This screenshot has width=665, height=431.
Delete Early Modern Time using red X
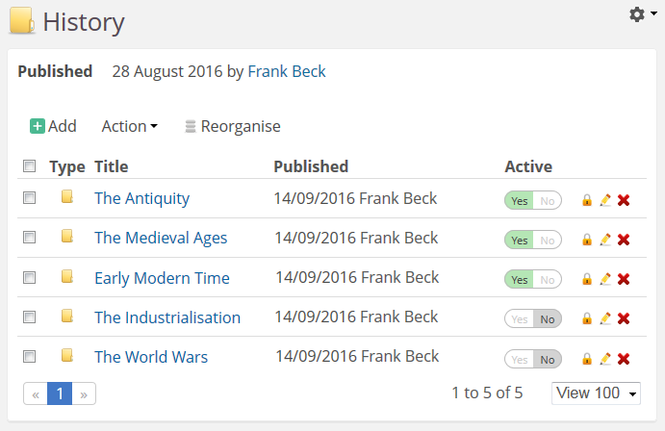click(x=624, y=279)
